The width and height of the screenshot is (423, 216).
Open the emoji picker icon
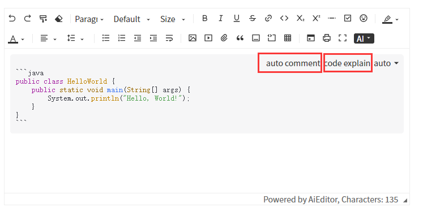coord(364,18)
